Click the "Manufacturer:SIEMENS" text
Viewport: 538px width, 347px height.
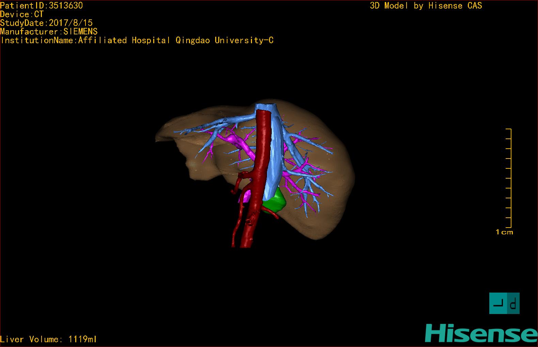click(x=49, y=32)
